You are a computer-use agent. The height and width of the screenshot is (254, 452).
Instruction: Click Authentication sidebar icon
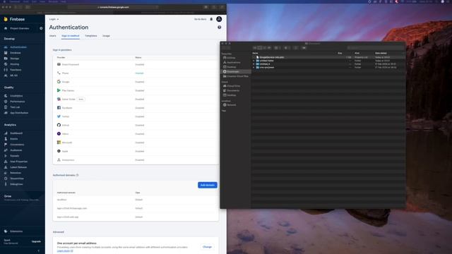6,47
